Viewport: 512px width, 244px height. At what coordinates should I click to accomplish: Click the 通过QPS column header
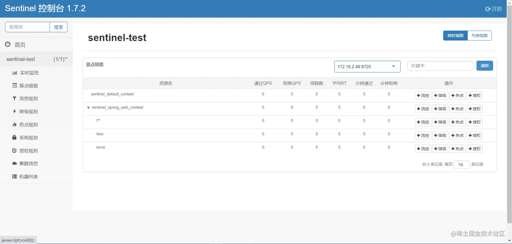pyautogui.click(x=263, y=83)
